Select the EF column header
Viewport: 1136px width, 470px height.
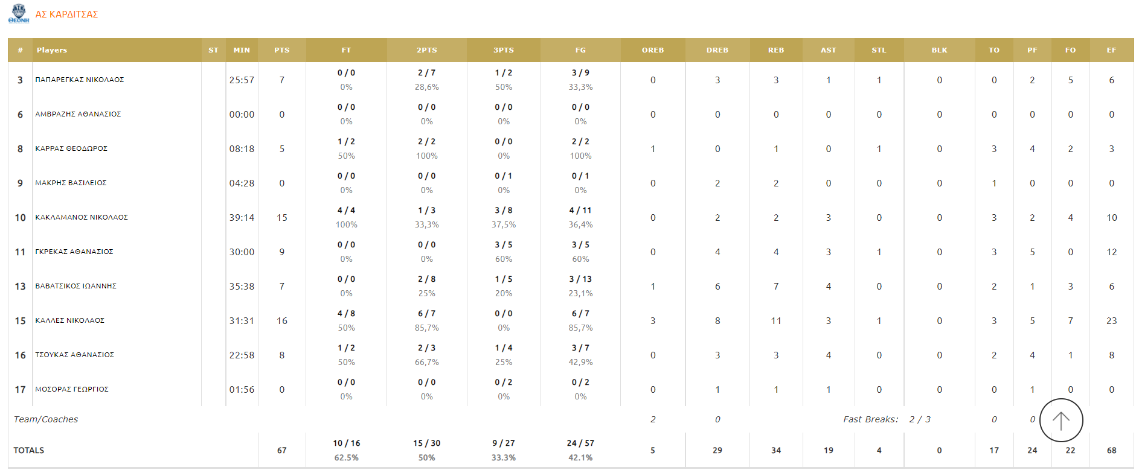[x=1111, y=50]
